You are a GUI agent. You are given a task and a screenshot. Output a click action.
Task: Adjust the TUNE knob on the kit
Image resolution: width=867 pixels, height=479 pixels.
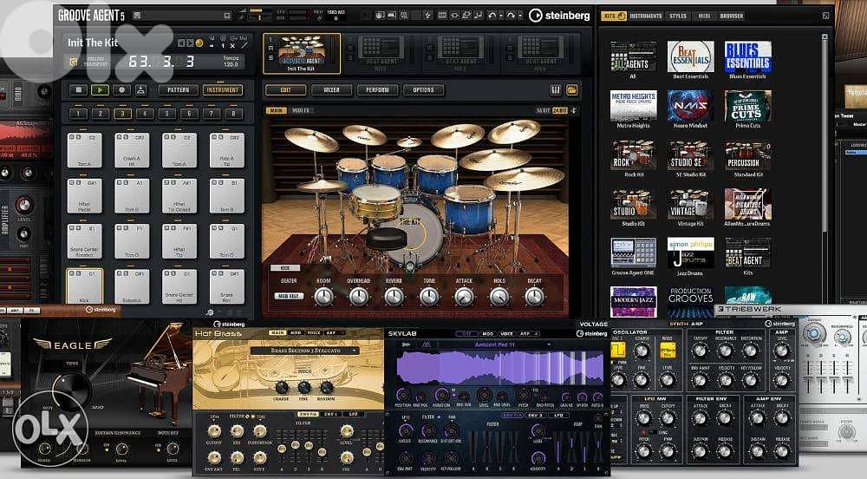coord(429,297)
